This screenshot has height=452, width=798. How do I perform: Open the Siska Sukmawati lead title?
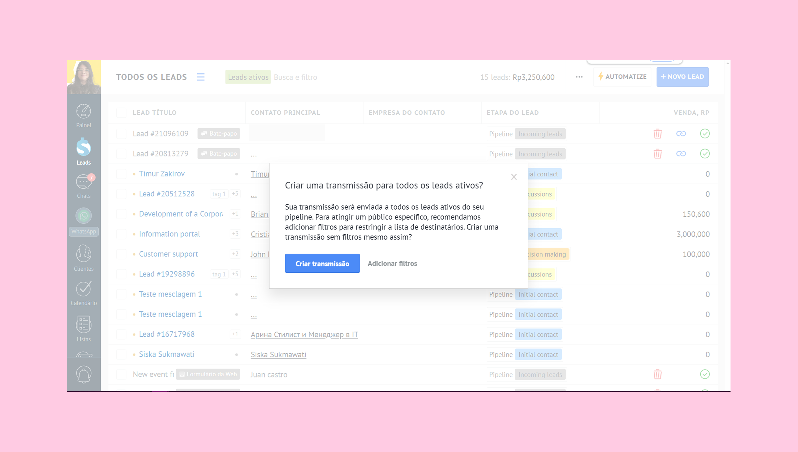pyautogui.click(x=167, y=355)
